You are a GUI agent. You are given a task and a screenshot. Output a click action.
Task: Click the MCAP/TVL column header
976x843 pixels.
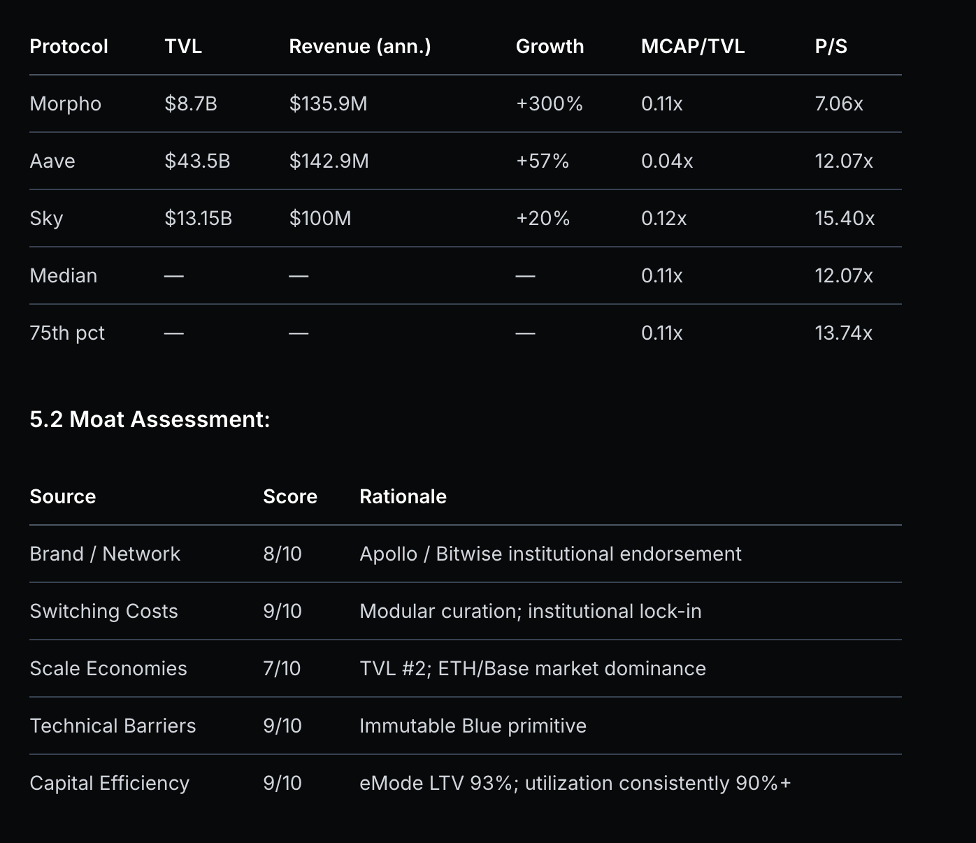692,46
